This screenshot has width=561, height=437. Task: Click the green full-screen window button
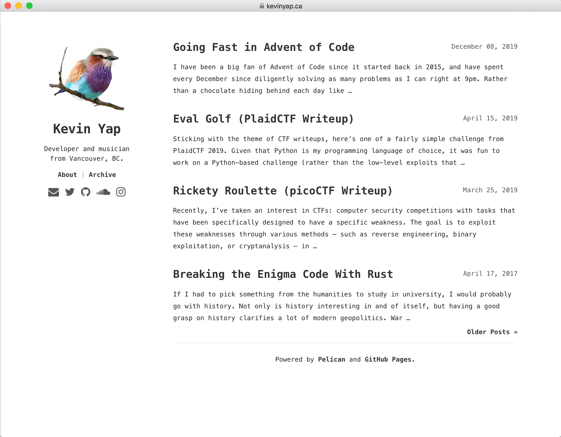(x=29, y=6)
